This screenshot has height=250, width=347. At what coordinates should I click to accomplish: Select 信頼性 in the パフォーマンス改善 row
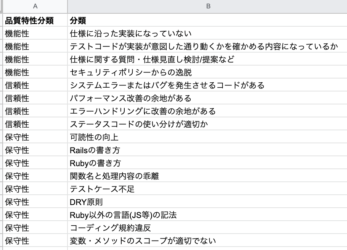pos(35,98)
